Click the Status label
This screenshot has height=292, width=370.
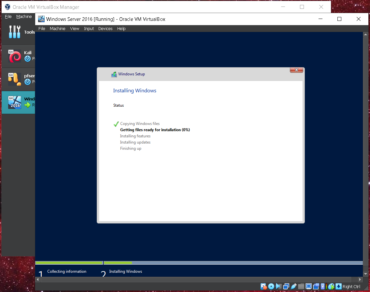click(119, 105)
